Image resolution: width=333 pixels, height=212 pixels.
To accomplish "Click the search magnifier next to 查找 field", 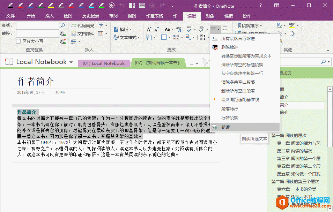I will 63,25.
